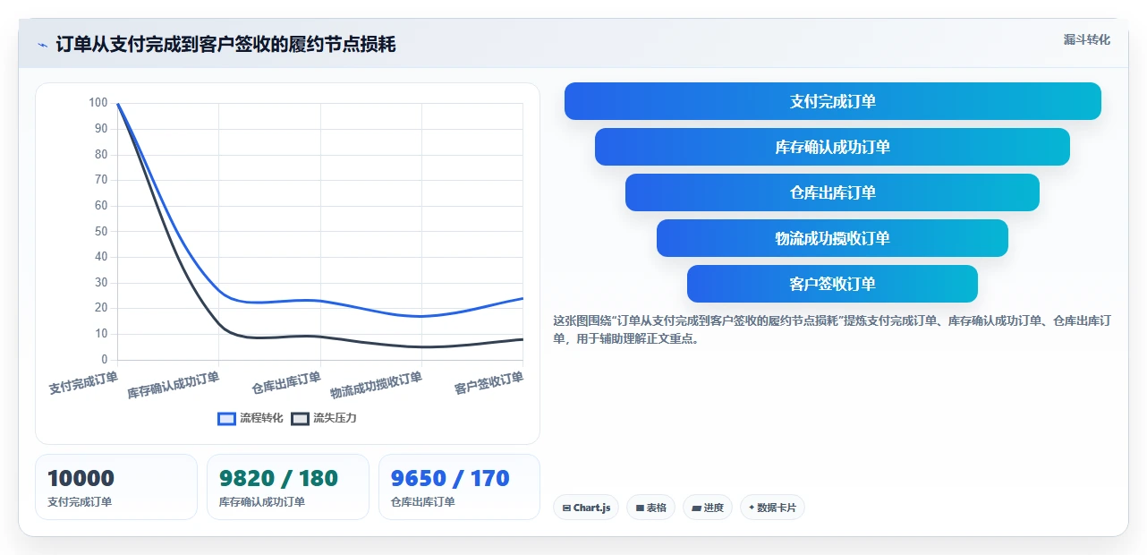Click the icon inside the 进度 chip
Image resolution: width=1147 pixels, height=555 pixels.
click(696, 508)
